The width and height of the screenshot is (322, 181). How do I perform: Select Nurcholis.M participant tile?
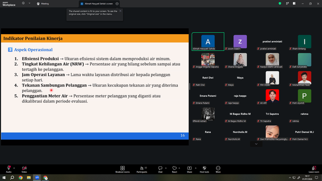pyautogui.click(x=240, y=132)
